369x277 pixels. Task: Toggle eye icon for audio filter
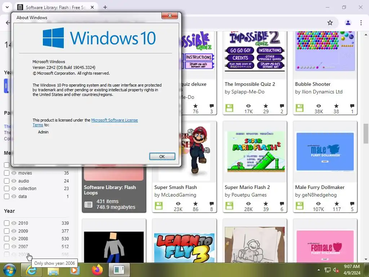tap(14, 181)
